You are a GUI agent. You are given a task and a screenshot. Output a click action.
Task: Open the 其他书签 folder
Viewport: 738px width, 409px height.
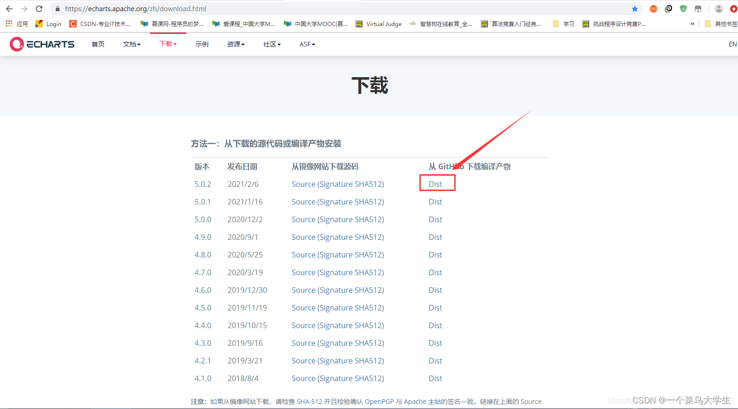(721, 24)
